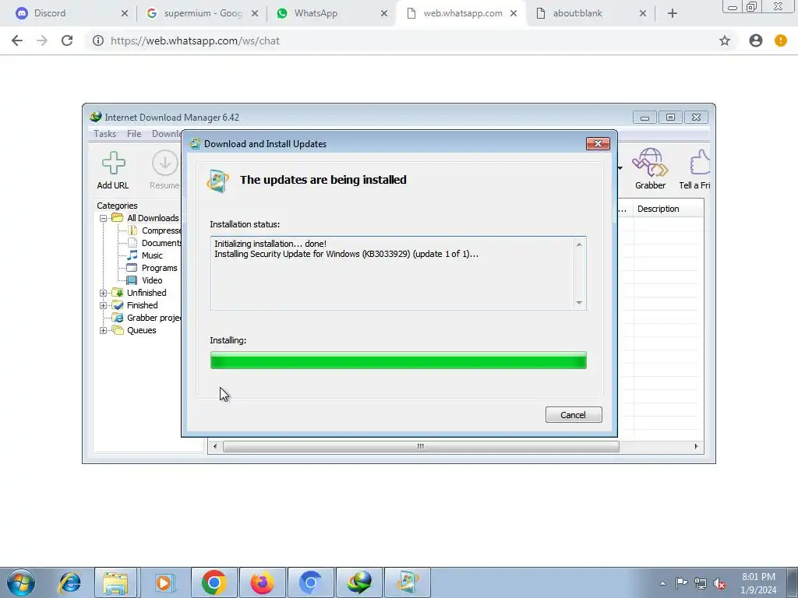Switch to Windows Update installer taskbar icon

pos(408,582)
